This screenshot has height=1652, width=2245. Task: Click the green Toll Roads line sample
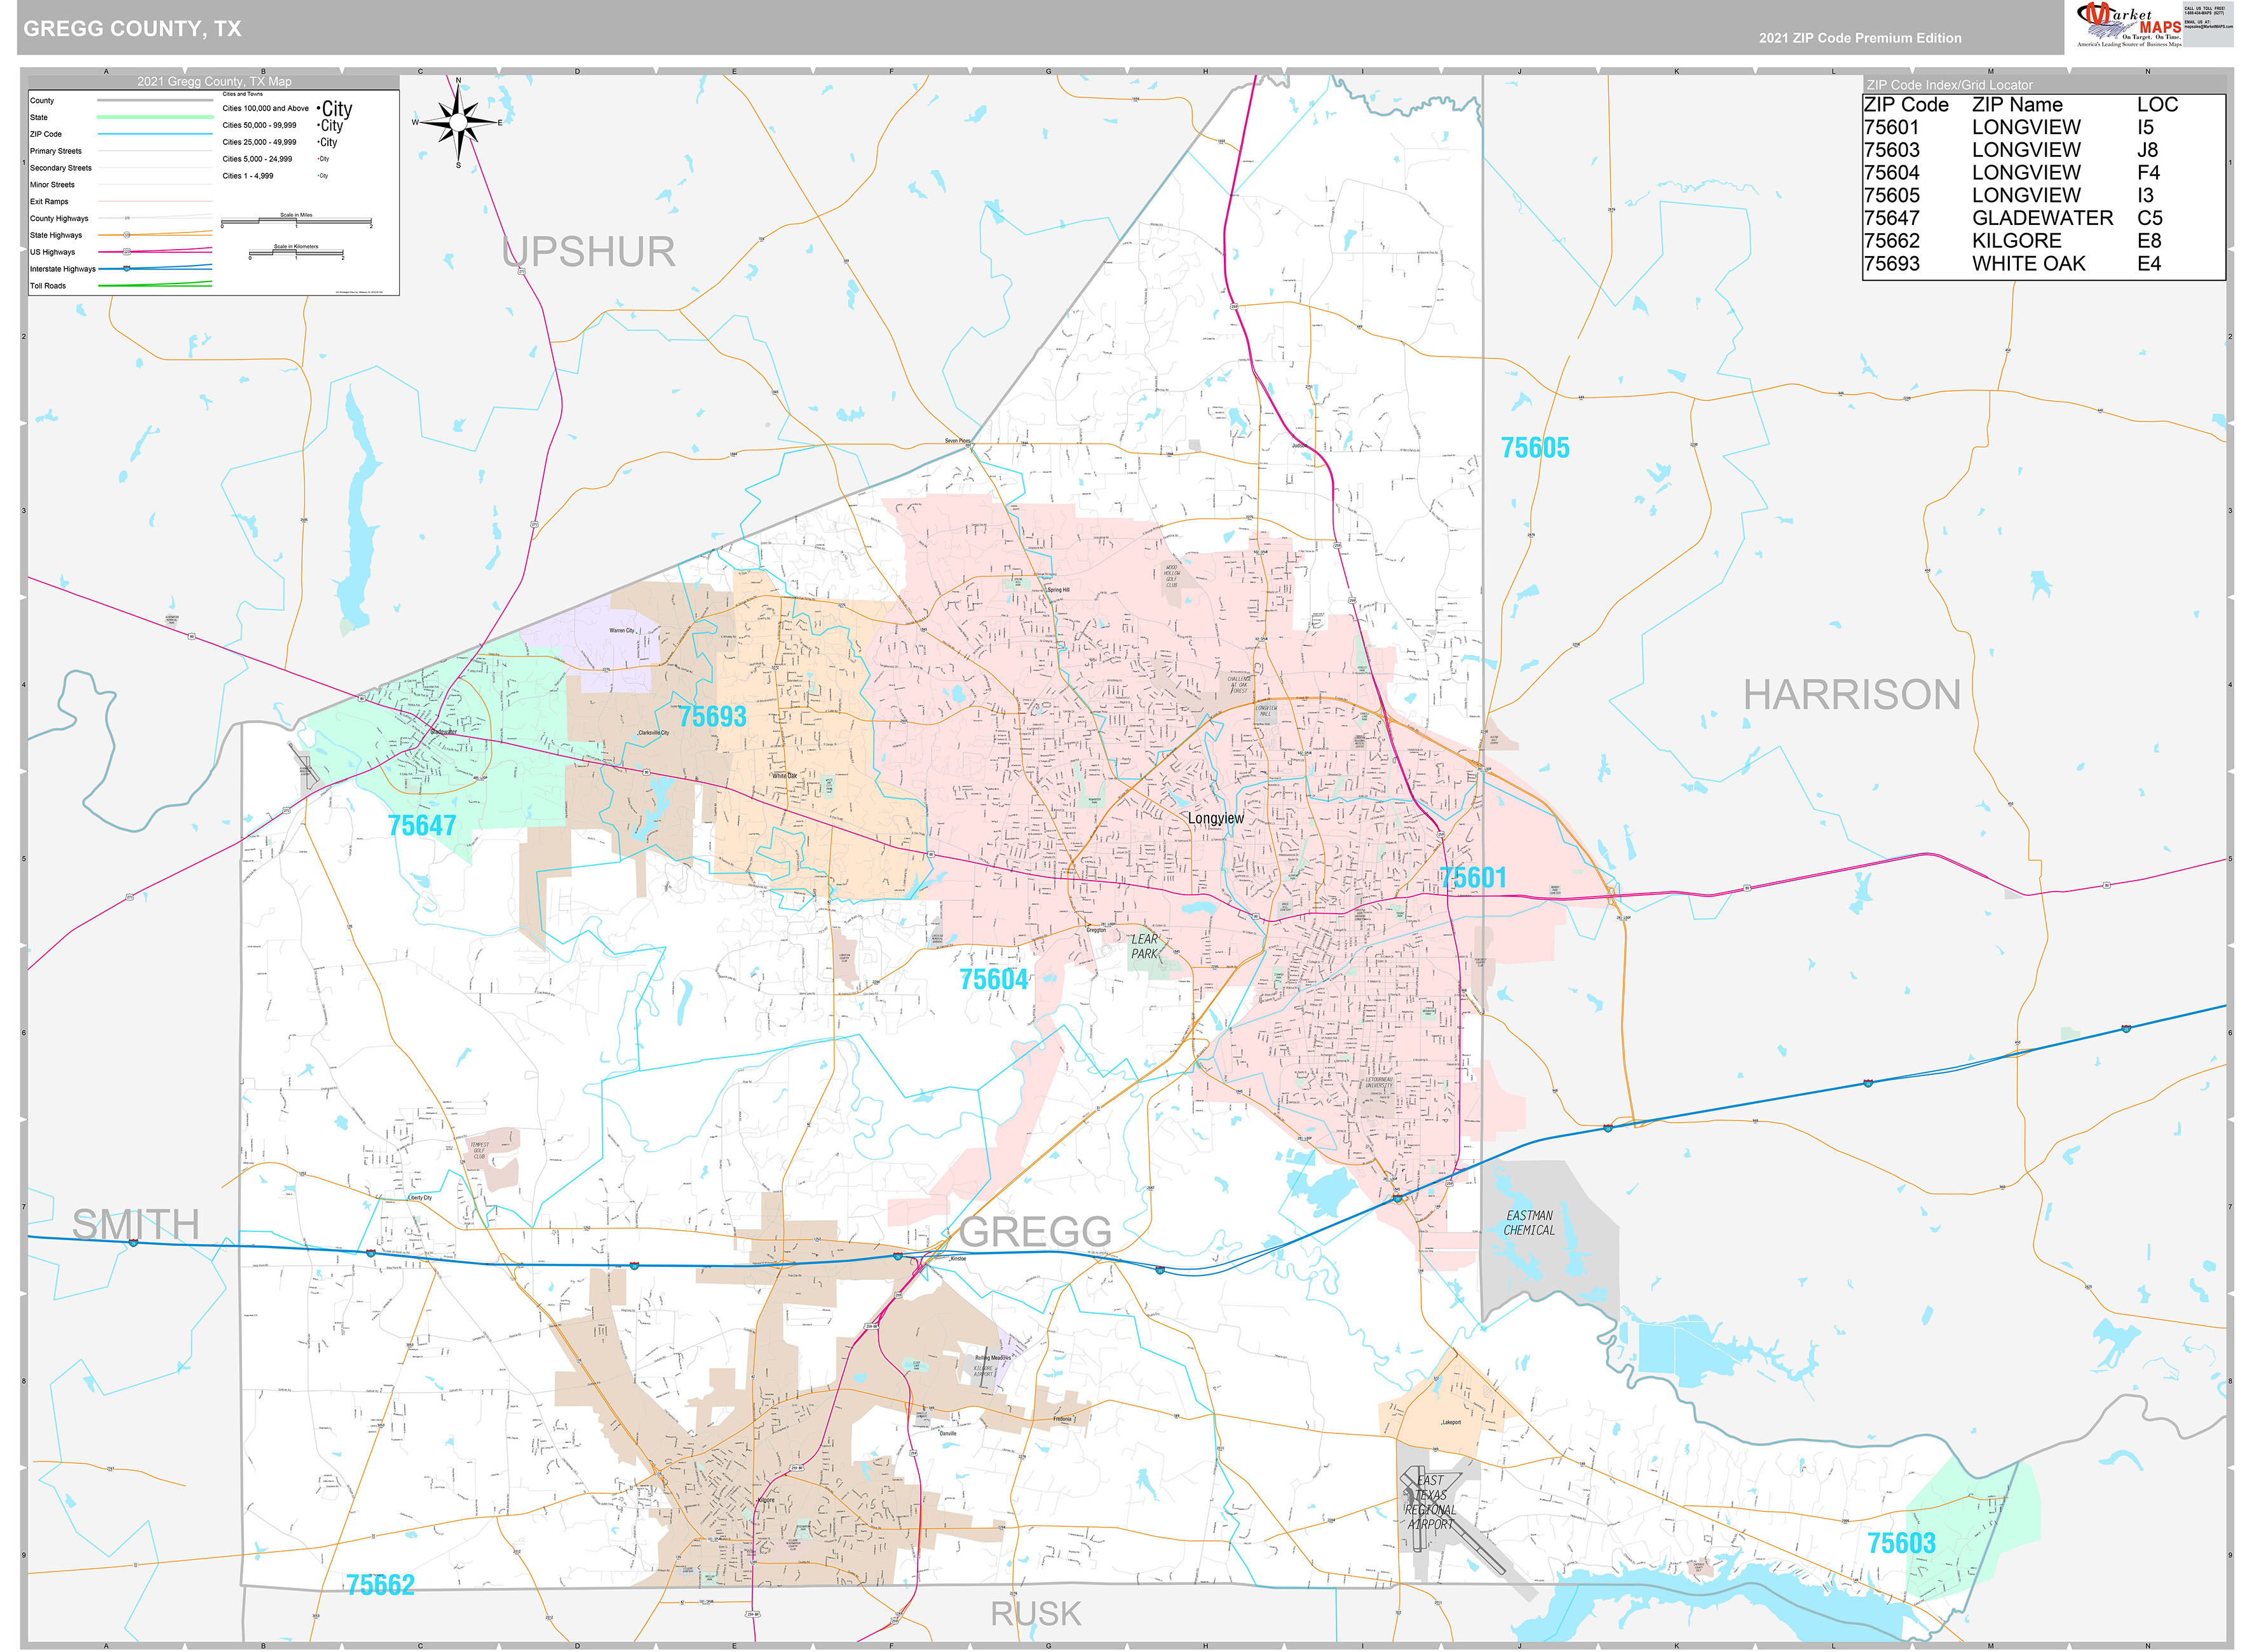[x=155, y=285]
